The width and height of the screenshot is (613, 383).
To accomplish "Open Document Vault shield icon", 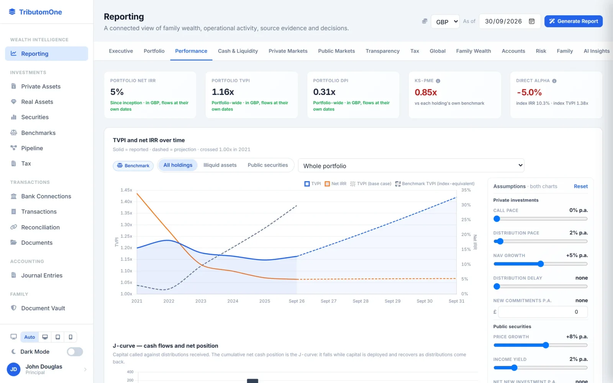I will [14, 308].
